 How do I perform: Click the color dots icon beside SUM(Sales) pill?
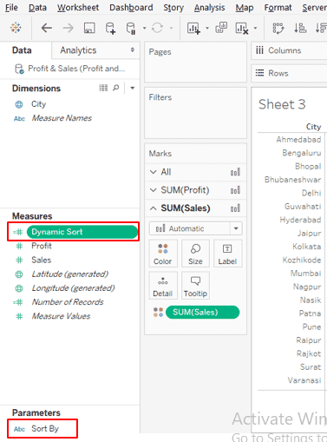[158, 313]
